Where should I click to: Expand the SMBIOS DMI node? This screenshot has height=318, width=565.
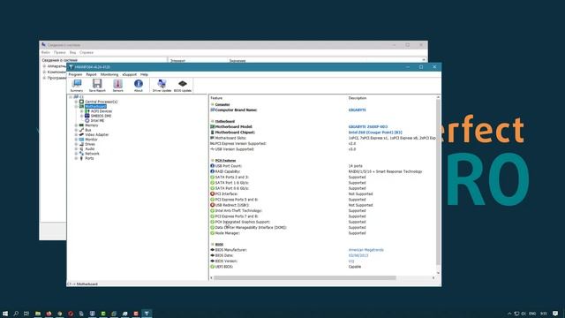click(x=82, y=116)
